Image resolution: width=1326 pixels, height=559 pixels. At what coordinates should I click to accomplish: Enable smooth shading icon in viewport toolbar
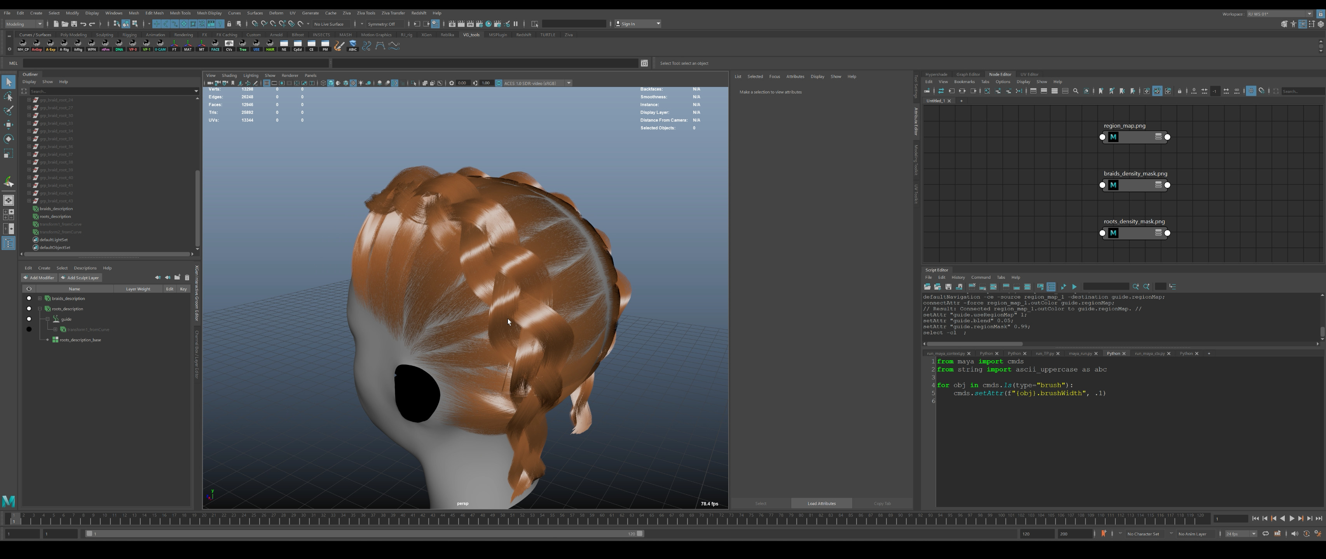pos(331,83)
